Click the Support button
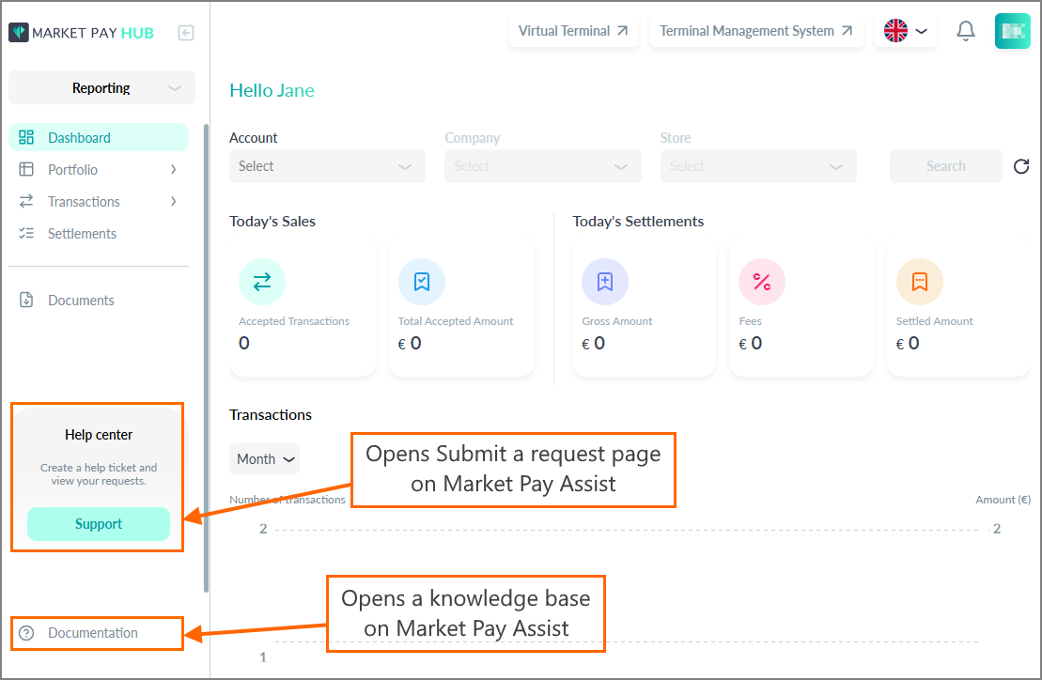The image size is (1042, 680). tap(99, 524)
